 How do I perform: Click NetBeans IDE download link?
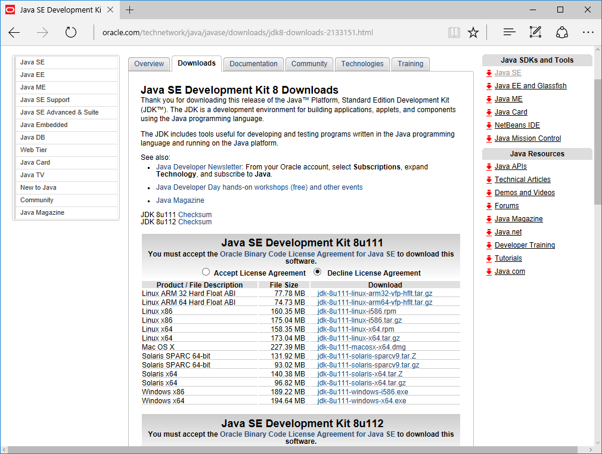coord(517,125)
